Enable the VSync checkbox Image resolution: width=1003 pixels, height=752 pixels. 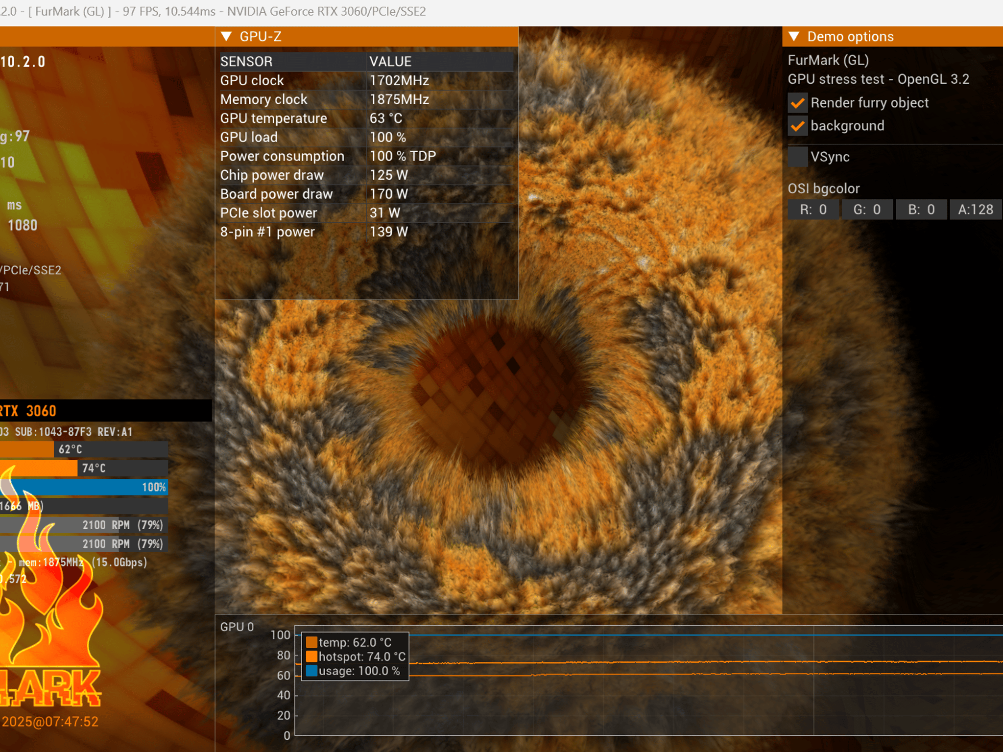tap(797, 157)
